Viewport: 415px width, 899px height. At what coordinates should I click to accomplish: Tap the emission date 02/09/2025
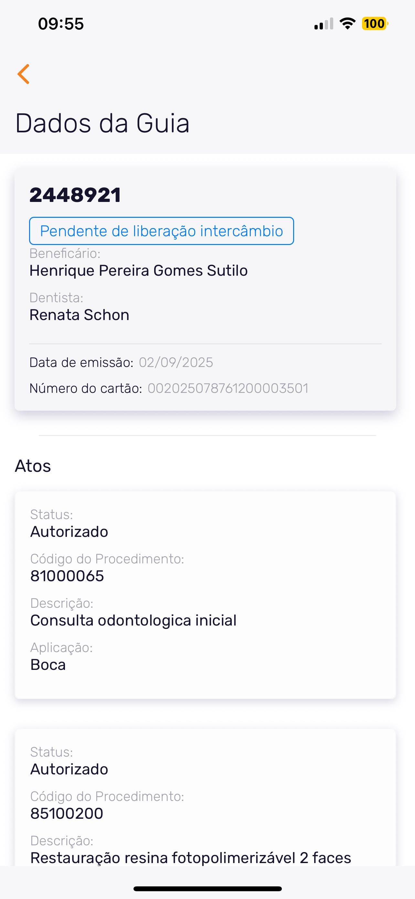176,362
